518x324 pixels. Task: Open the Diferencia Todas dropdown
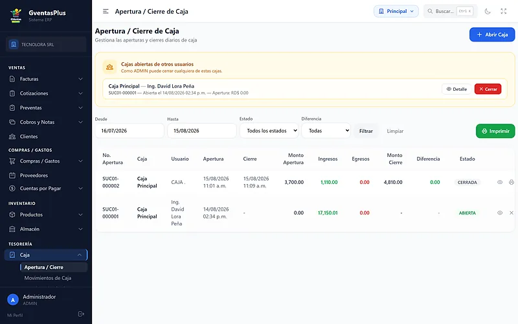point(326,131)
